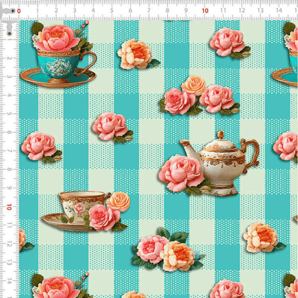
Task: Click the peach peony at lower right
Action: (263, 237)
